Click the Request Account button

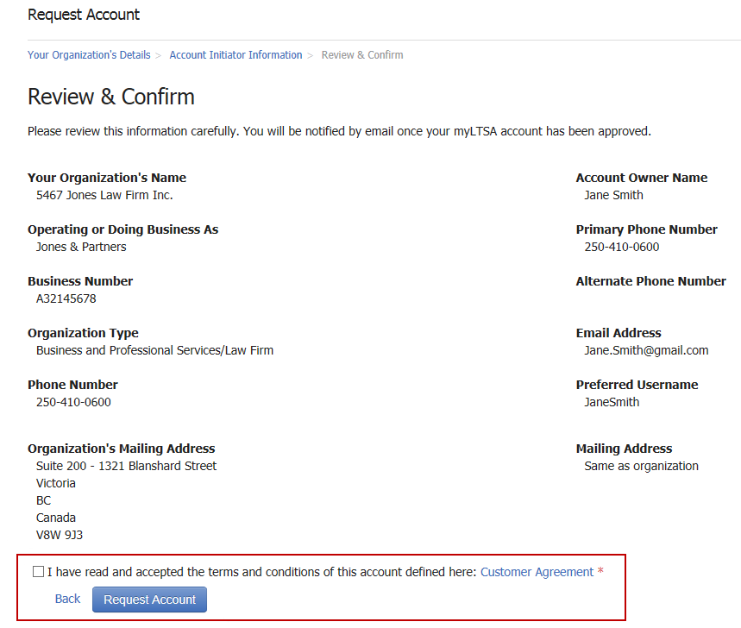coord(149,600)
